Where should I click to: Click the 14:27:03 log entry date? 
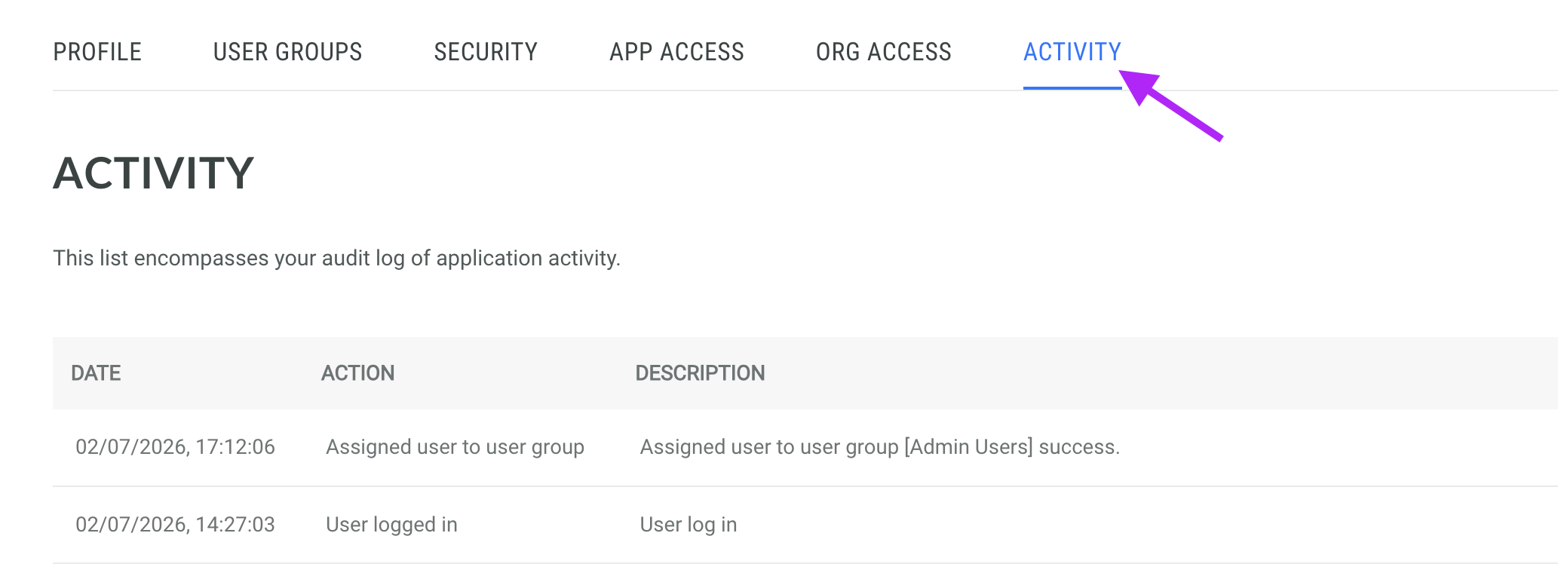[175, 525]
